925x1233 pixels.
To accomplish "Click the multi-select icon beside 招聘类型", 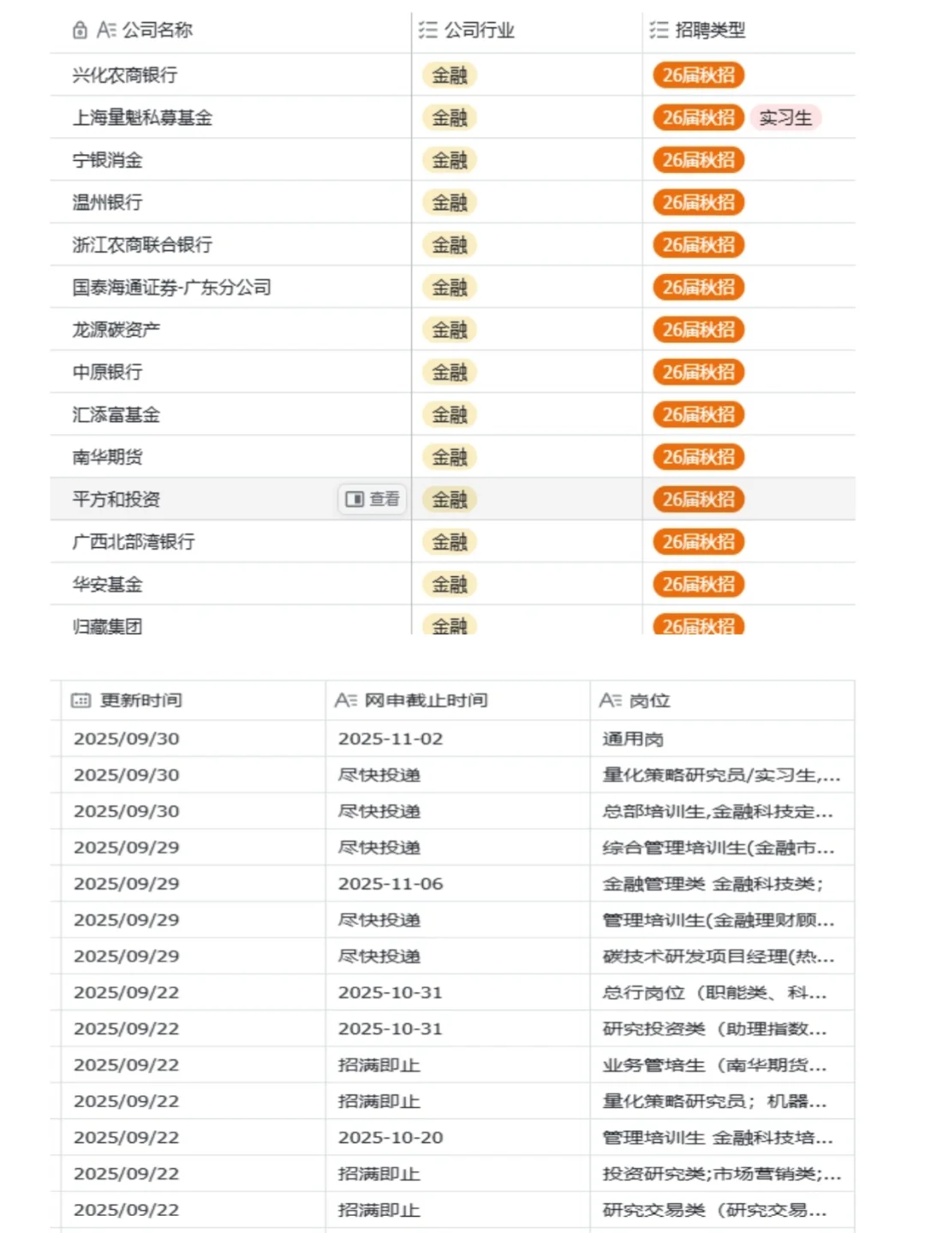I will (658, 31).
